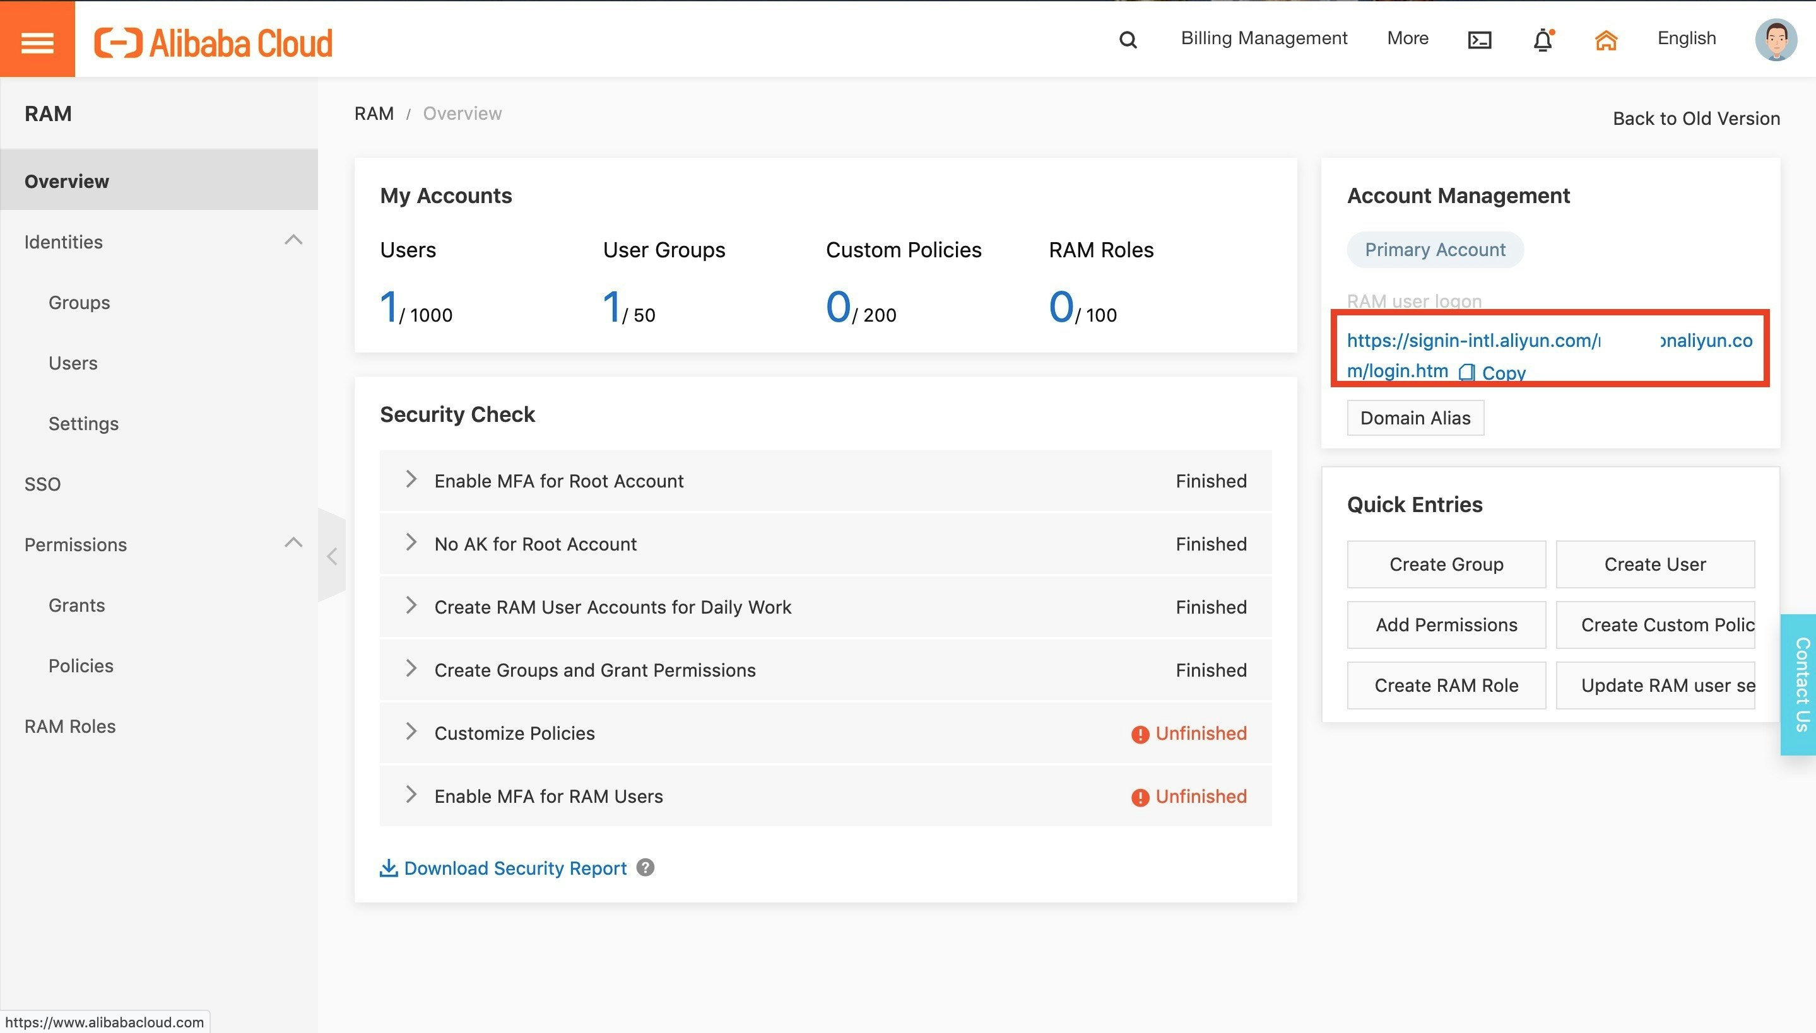
Task: Expand Create Groups and Grant Permissions row
Action: (411, 668)
